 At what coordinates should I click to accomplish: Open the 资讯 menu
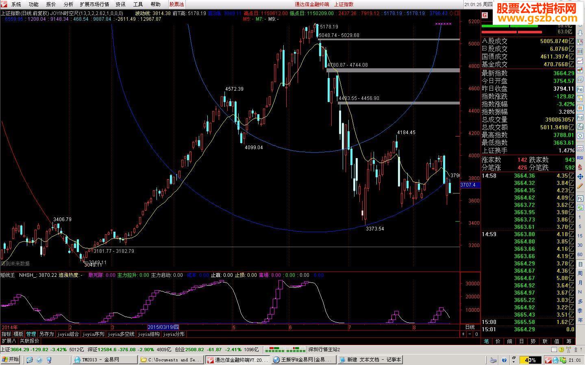pyautogui.click(x=120, y=4)
